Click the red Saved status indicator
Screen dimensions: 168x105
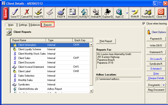6,14
